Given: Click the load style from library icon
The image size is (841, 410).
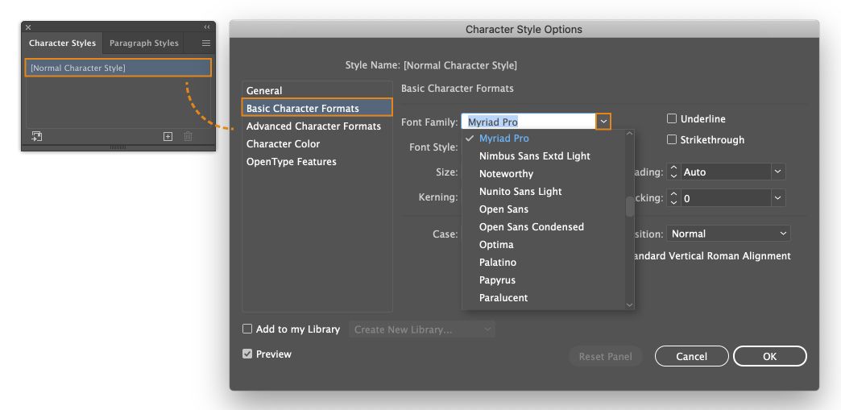Looking at the screenshot, I should [x=36, y=137].
